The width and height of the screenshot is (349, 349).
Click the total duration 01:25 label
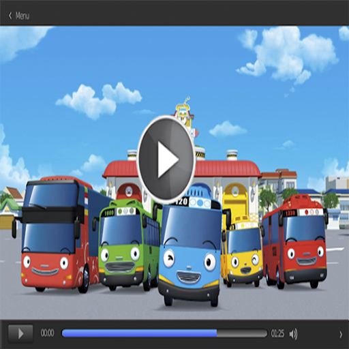[x=277, y=333]
